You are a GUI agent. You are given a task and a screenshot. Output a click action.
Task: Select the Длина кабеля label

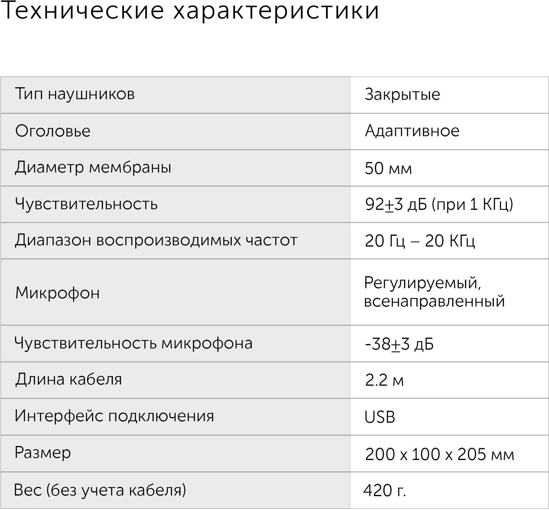(x=68, y=379)
